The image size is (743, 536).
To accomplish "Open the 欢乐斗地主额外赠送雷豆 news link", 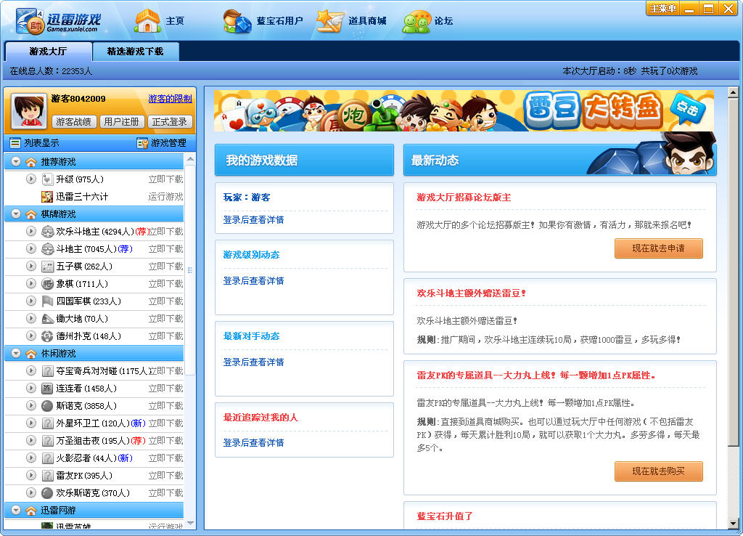I will coord(472,293).
